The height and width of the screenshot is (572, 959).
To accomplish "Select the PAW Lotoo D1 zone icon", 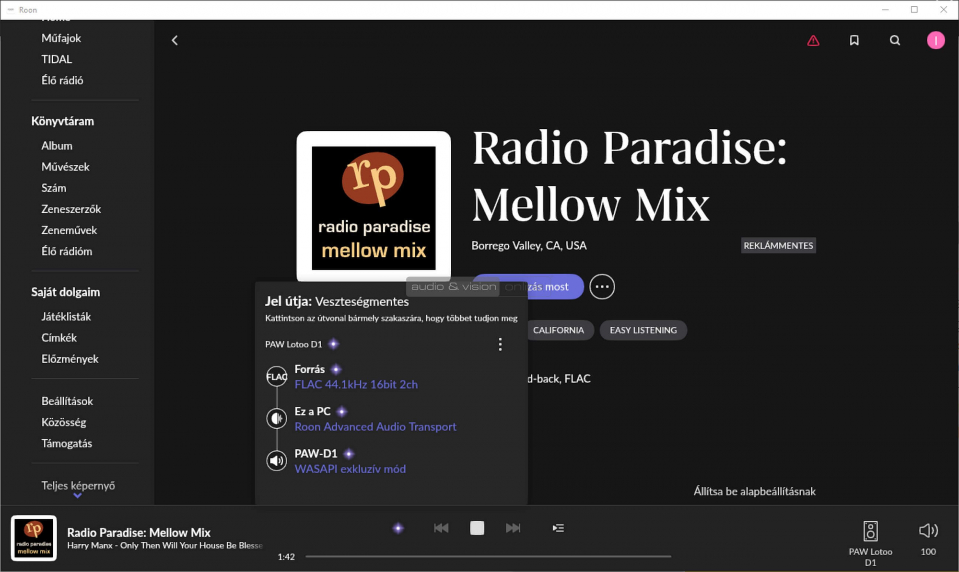I will (x=871, y=531).
